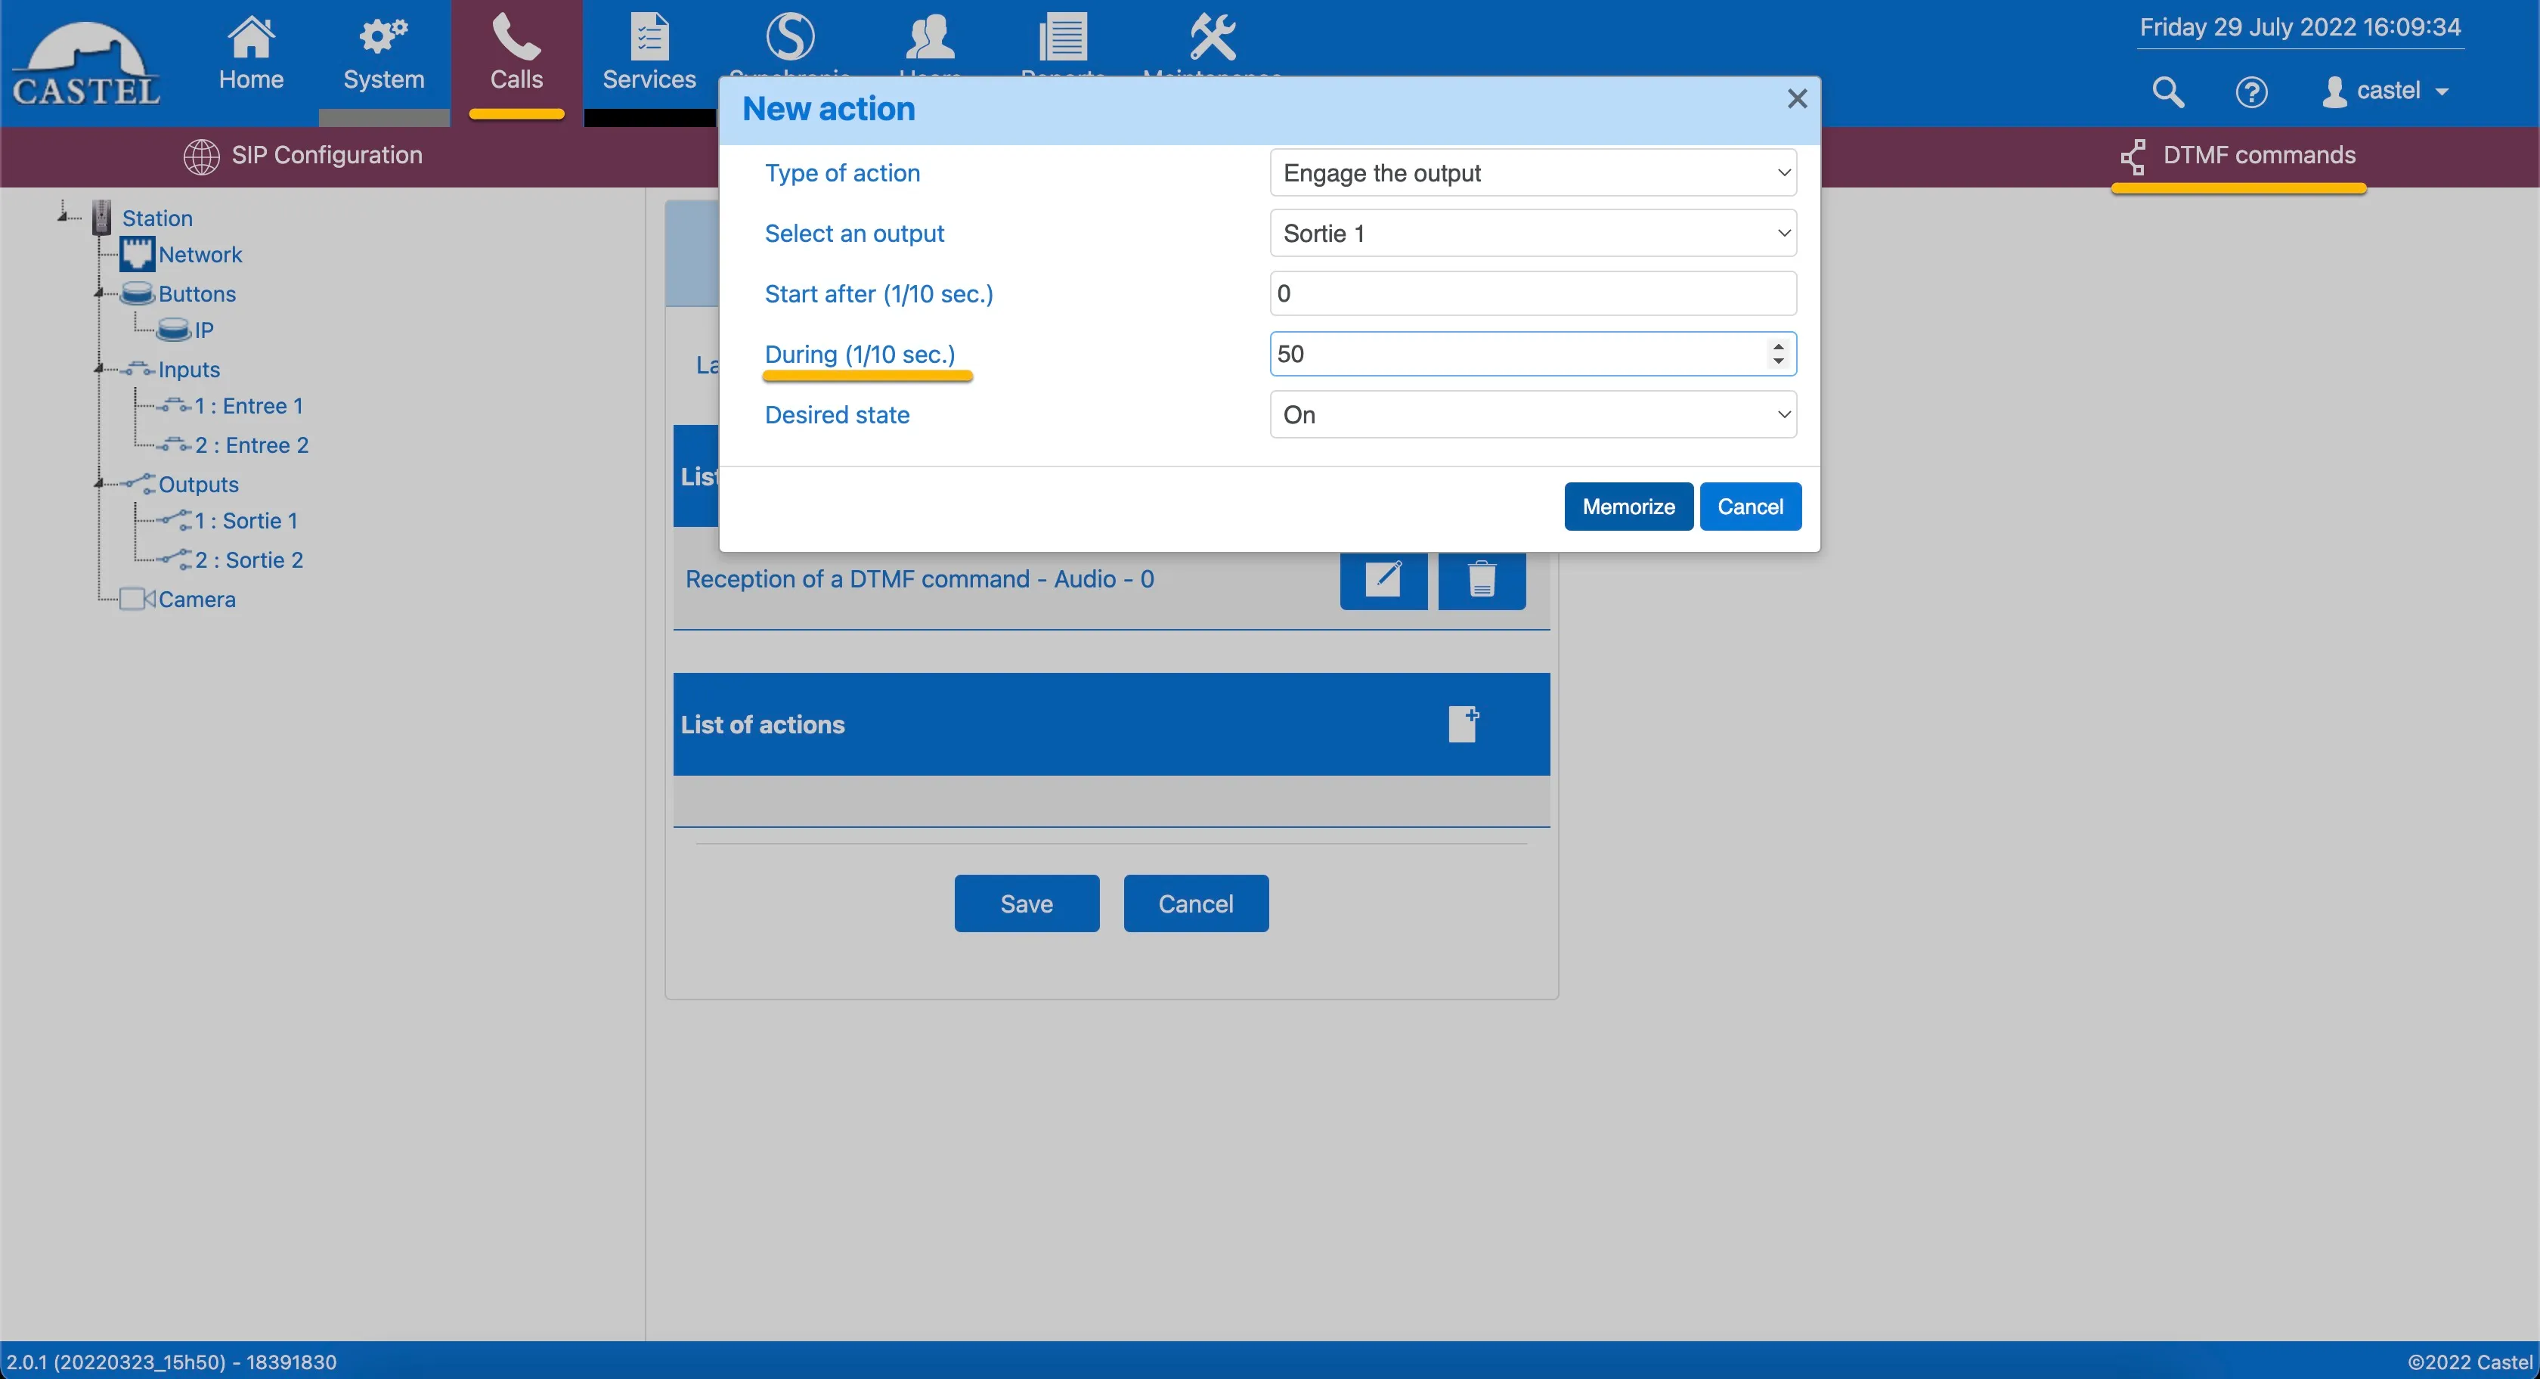Collapse the Buttons tree node
This screenshot has width=2540, height=1379.
click(x=98, y=293)
